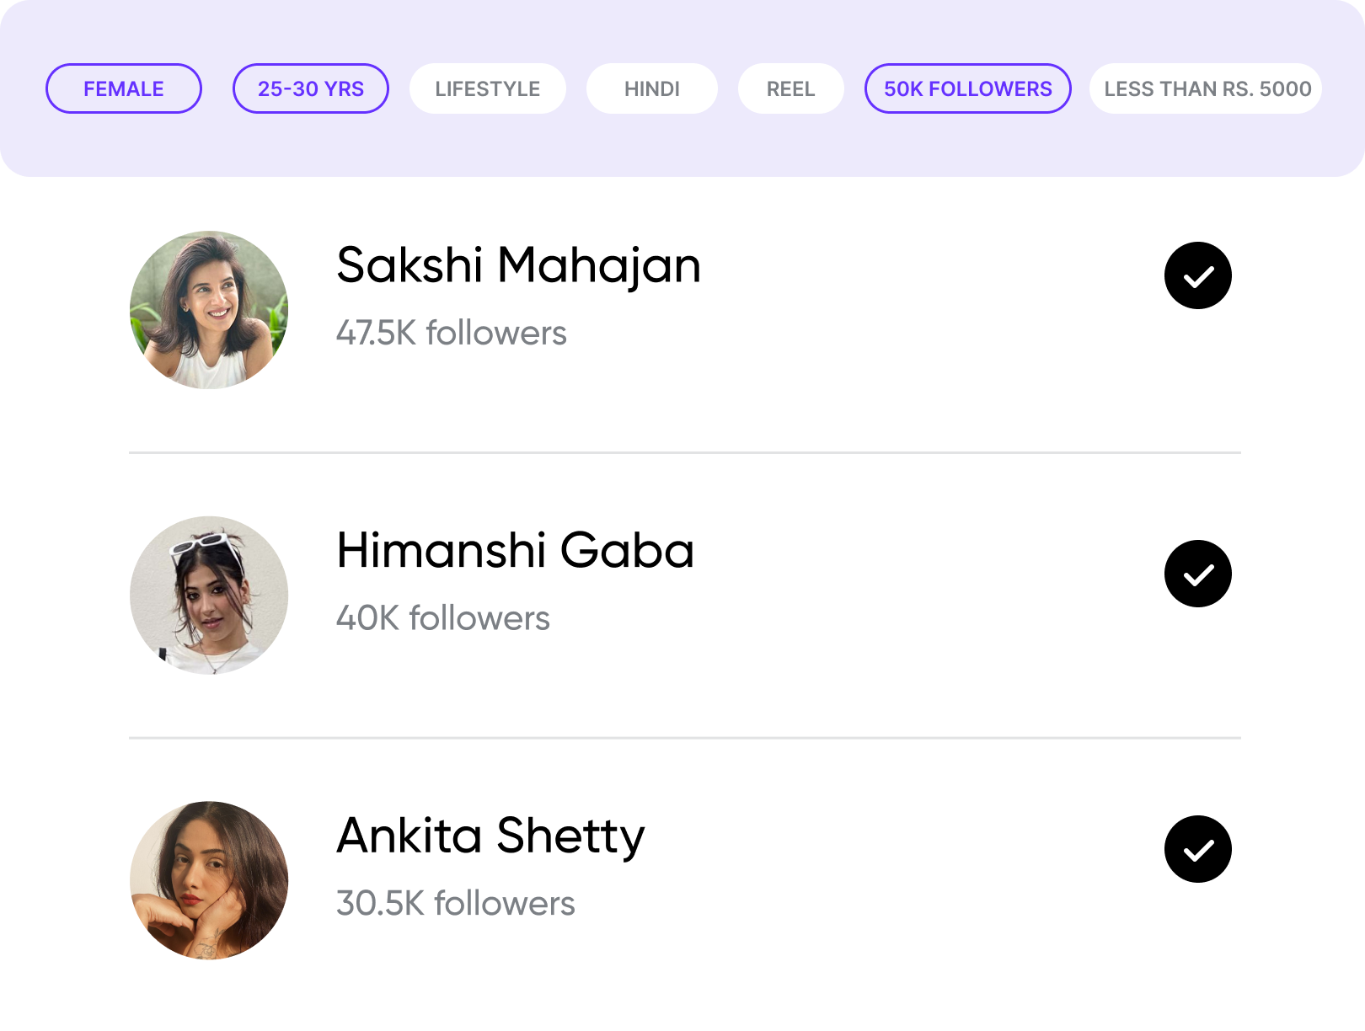Open the Sakshi Mahajan name link
This screenshot has height=1031, width=1365.
tap(518, 265)
